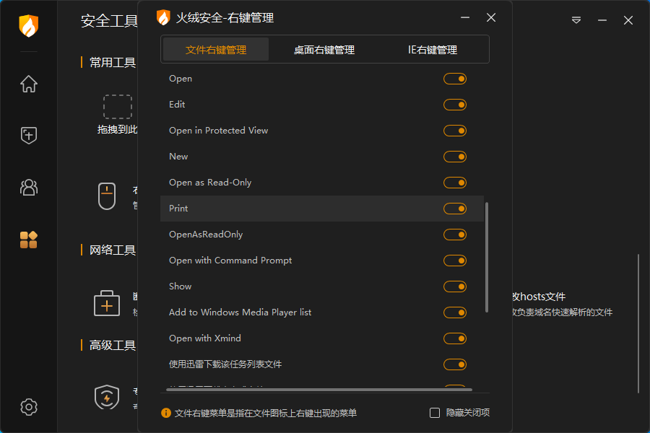Select the 文件右键管理 tab
The height and width of the screenshot is (433, 650).
click(216, 50)
